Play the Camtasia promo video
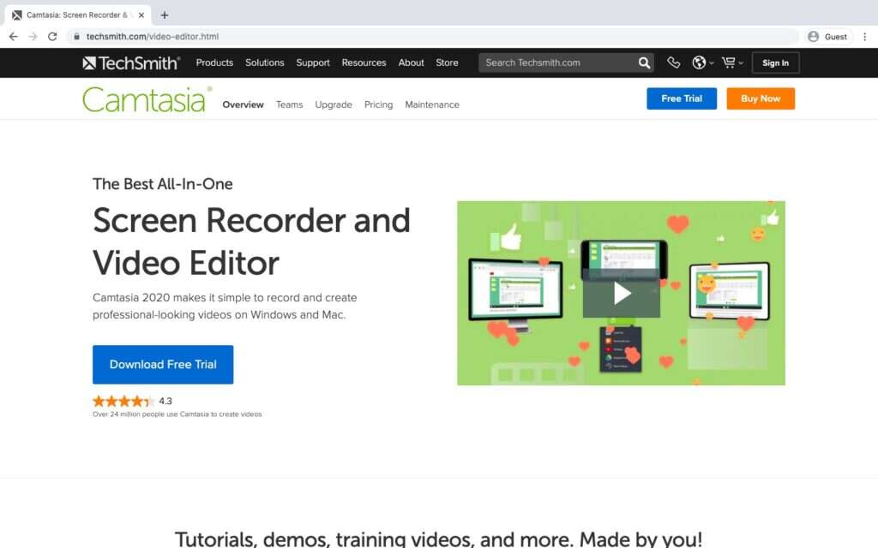 tap(623, 293)
